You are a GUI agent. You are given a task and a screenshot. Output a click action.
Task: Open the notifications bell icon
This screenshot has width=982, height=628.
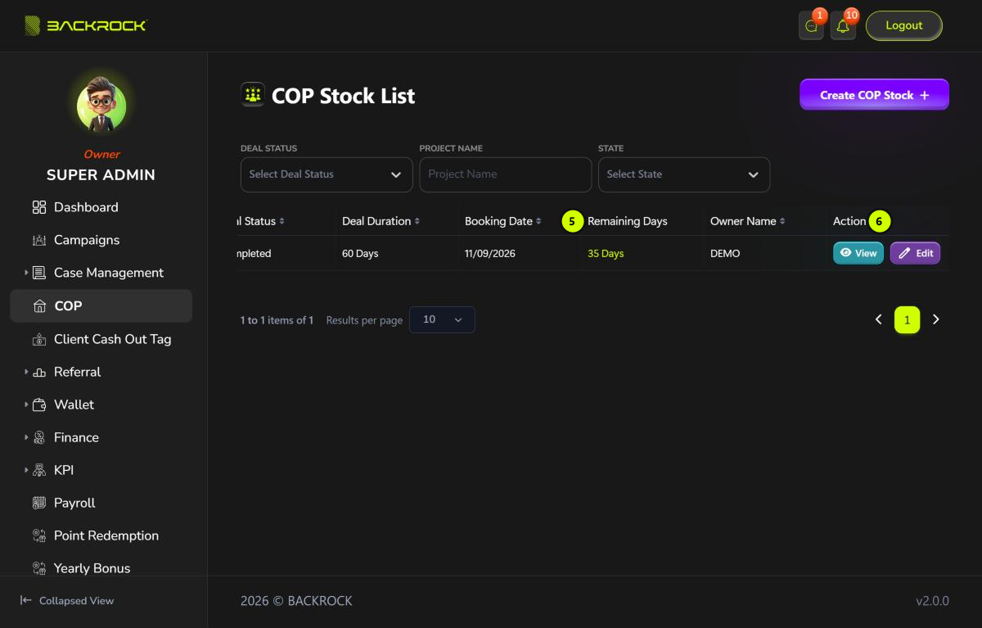pyautogui.click(x=843, y=26)
